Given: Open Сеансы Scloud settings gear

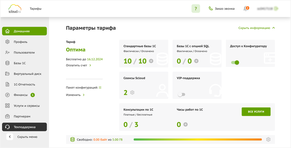Looking at the screenshot, I should point(132,92).
